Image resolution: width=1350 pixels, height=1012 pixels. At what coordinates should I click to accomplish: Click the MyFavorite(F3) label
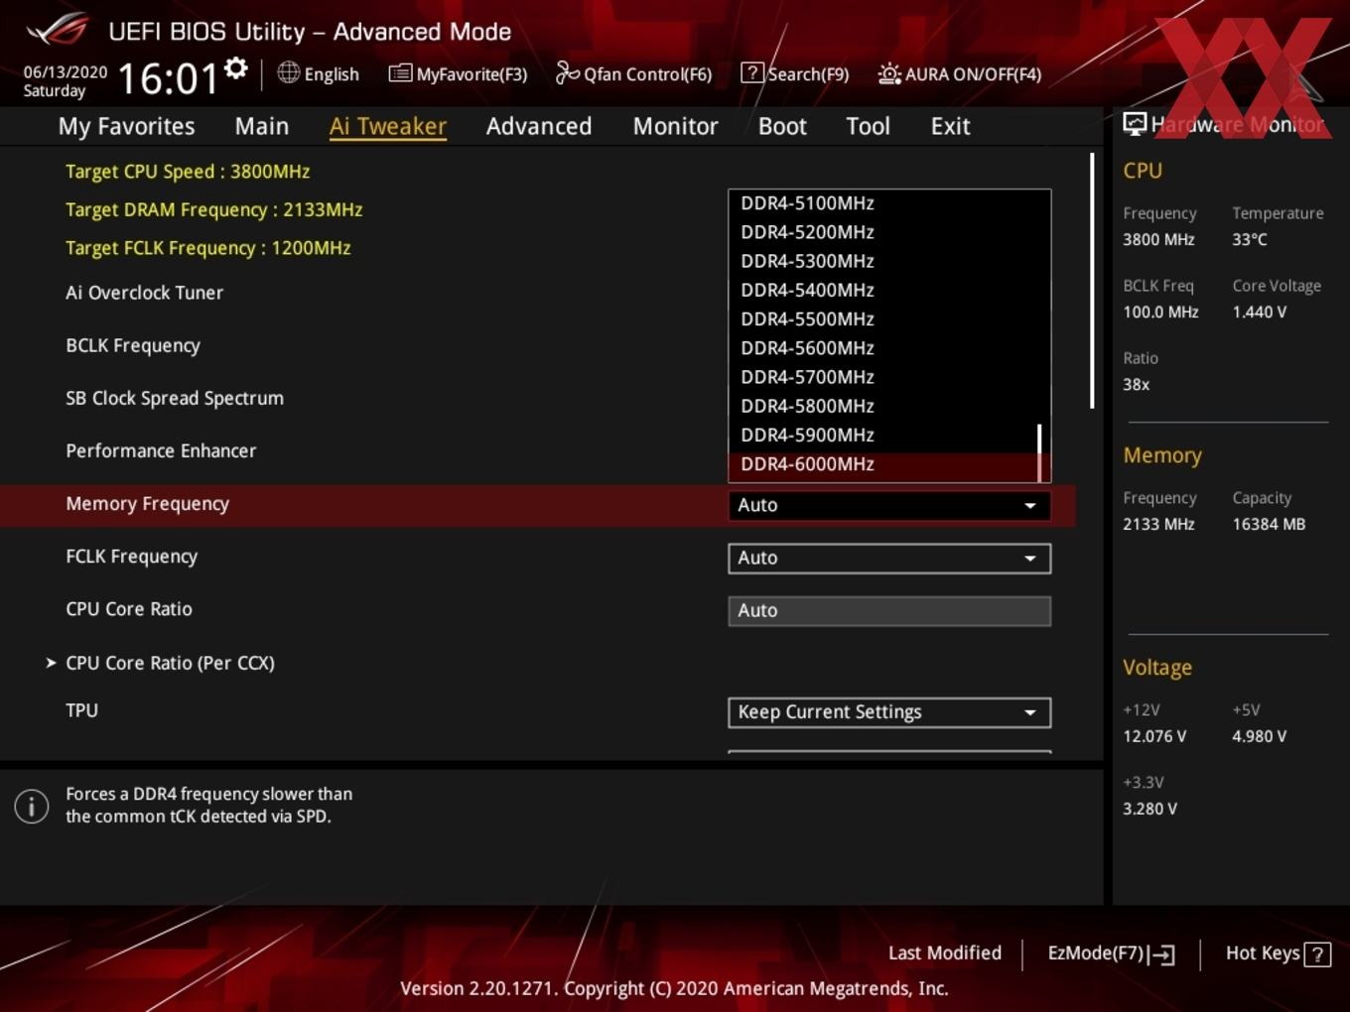tap(472, 74)
